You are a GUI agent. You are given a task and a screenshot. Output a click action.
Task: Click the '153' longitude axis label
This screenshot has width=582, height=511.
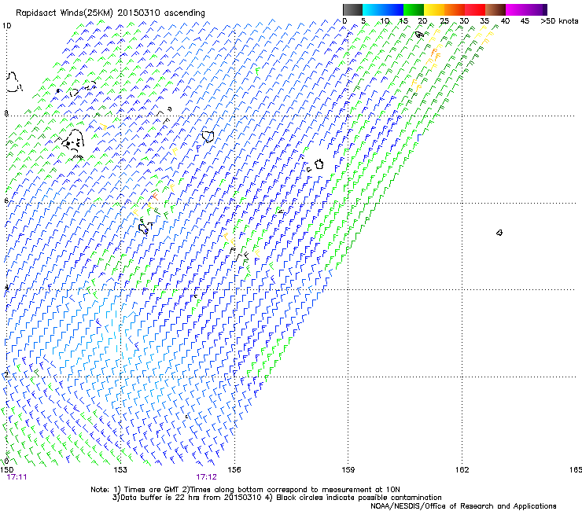[x=120, y=470]
